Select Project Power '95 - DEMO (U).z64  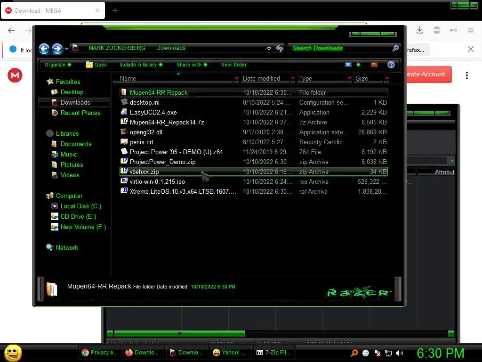pyautogui.click(x=254, y=152)
